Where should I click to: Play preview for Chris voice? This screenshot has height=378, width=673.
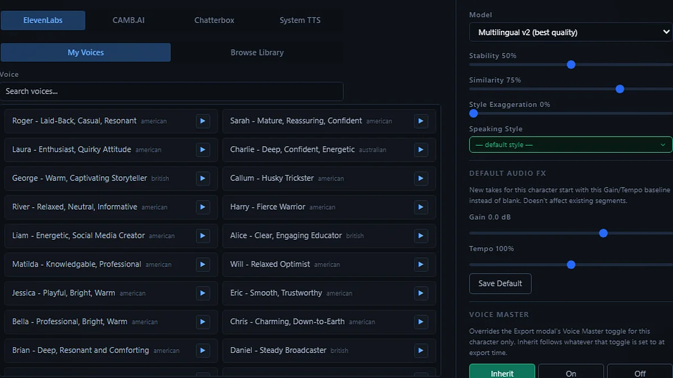[421, 321]
